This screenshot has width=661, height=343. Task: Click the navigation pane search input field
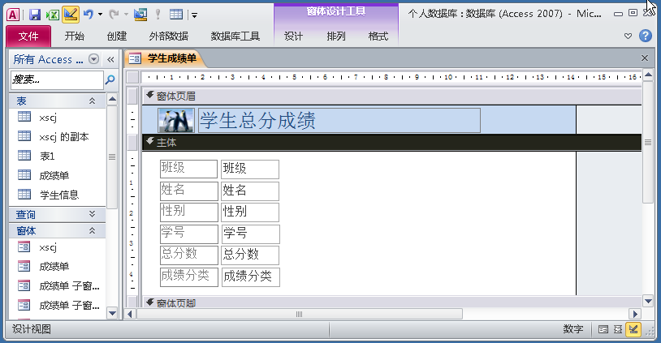[55, 79]
